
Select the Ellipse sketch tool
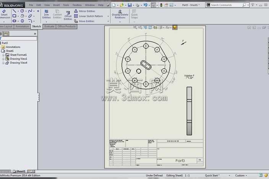(x=30, y=16)
